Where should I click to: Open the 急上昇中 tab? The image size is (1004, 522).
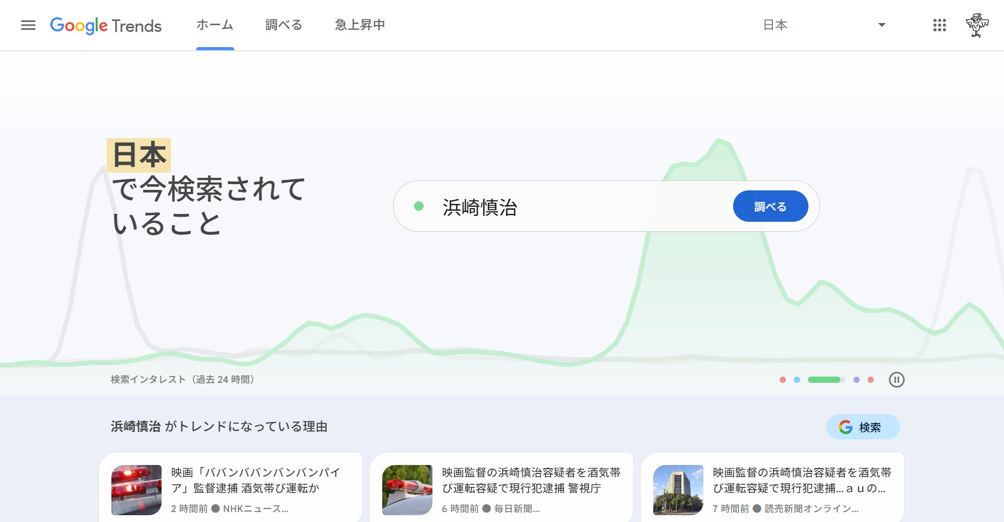pyautogui.click(x=360, y=25)
